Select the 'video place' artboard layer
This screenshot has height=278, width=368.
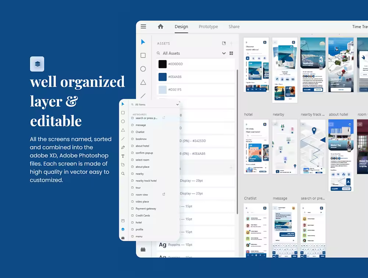142,202
